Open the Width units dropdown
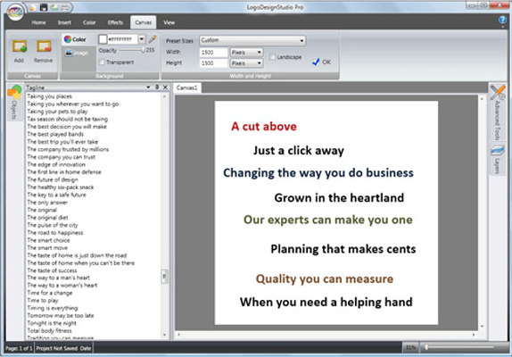512x357 pixels. [246, 52]
